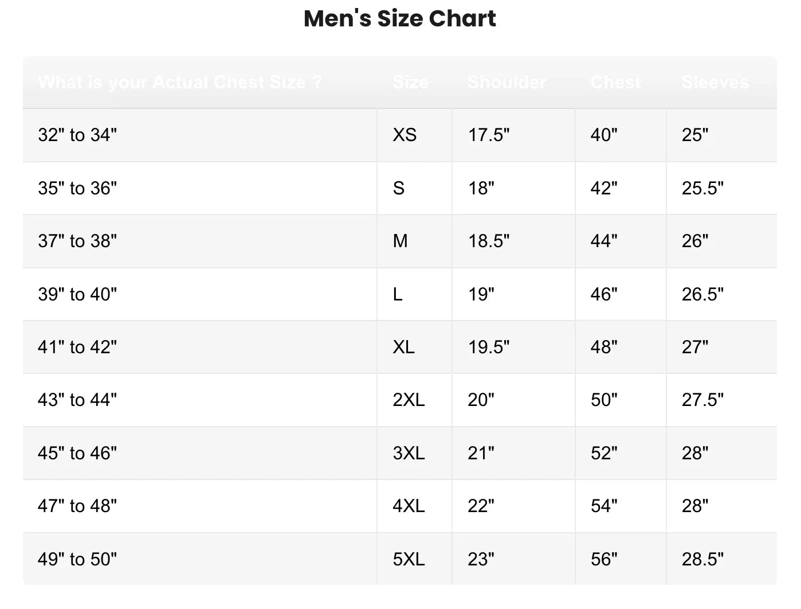This screenshot has width=801, height=609.
Task: Select the 5XL size cell
Action: coord(409,560)
